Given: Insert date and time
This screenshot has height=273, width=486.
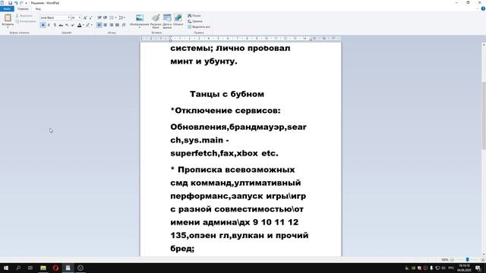Looking at the screenshot, I should click(x=167, y=21).
